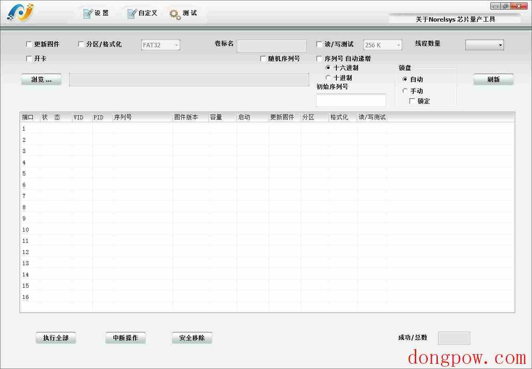Select the 十进制 radio button
The height and width of the screenshot is (369, 532).
(328, 78)
